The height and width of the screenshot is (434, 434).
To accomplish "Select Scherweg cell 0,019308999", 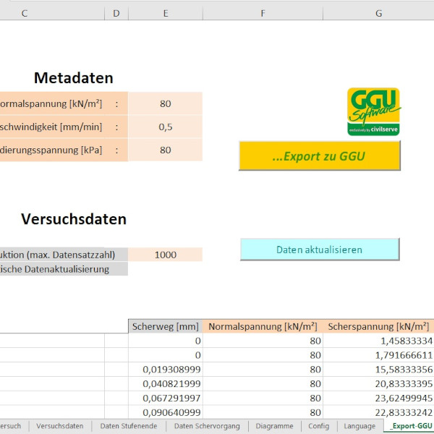I will pyautogui.click(x=166, y=370).
